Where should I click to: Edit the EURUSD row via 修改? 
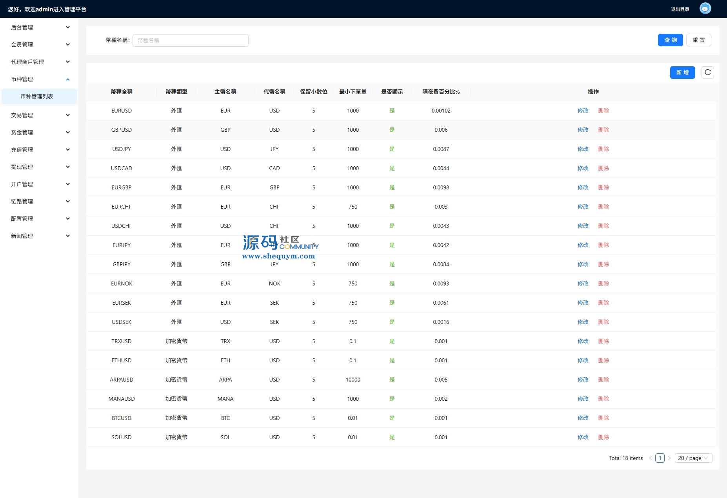[x=583, y=111]
